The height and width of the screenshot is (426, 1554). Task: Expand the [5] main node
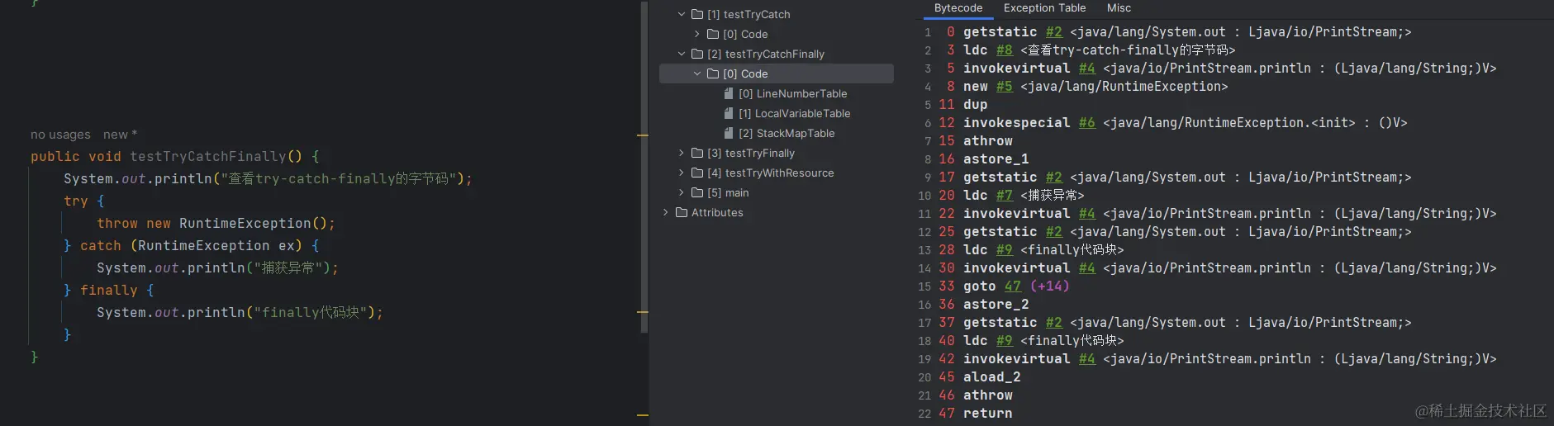[x=682, y=192]
